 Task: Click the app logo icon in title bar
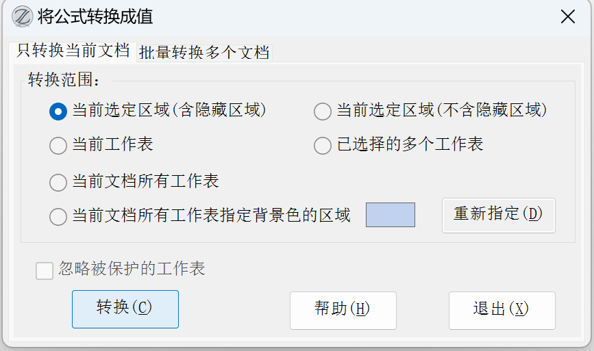point(23,16)
